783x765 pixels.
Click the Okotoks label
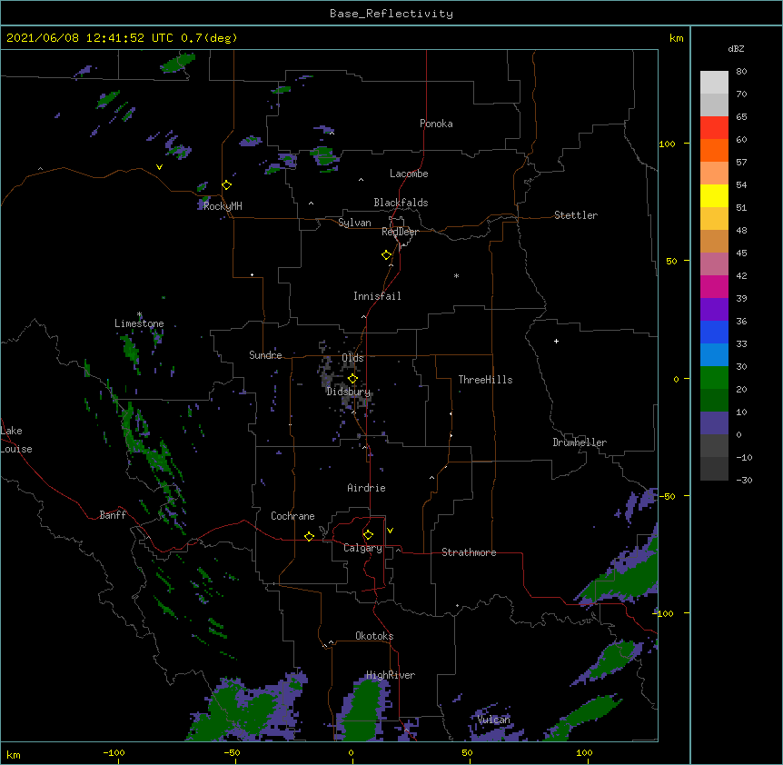pyautogui.click(x=374, y=636)
